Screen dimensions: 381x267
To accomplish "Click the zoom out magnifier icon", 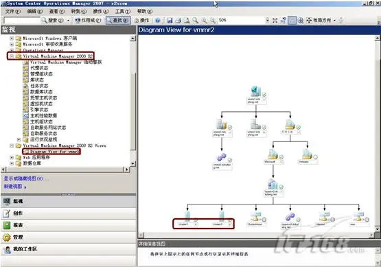I will coord(213,21).
